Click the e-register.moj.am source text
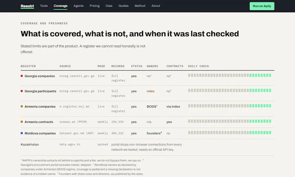 pyautogui.click(x=74, y=106)
